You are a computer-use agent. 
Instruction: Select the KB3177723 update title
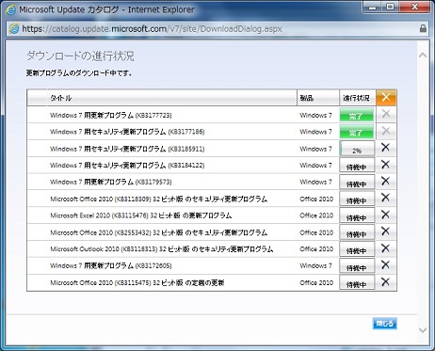tap(111, 115)
